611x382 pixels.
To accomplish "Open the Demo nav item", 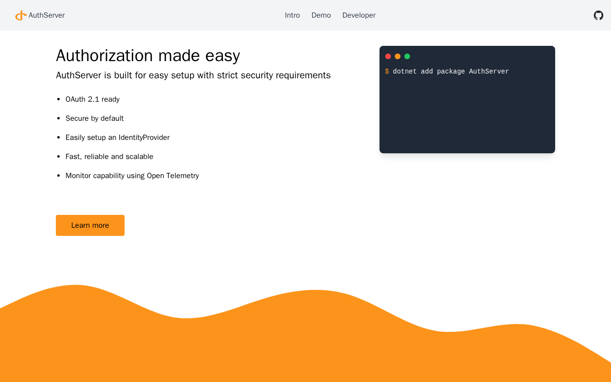I will point(321,15).
